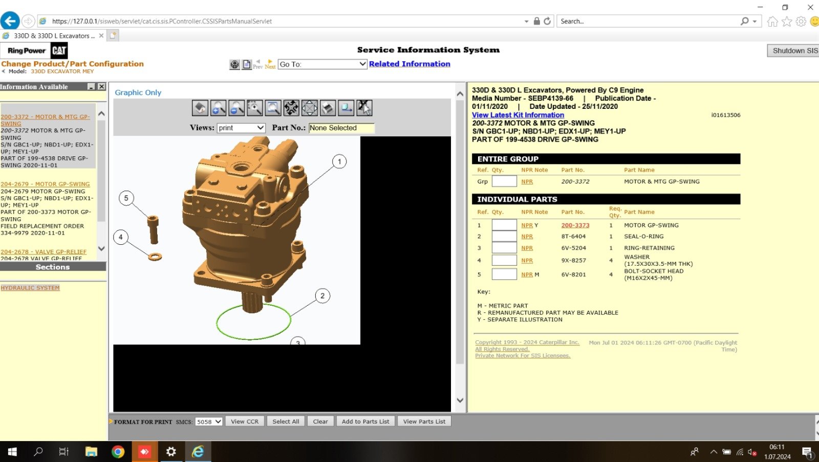Open Windows Start menu
This screenshot has width=819, height=462.
point(12,452)
